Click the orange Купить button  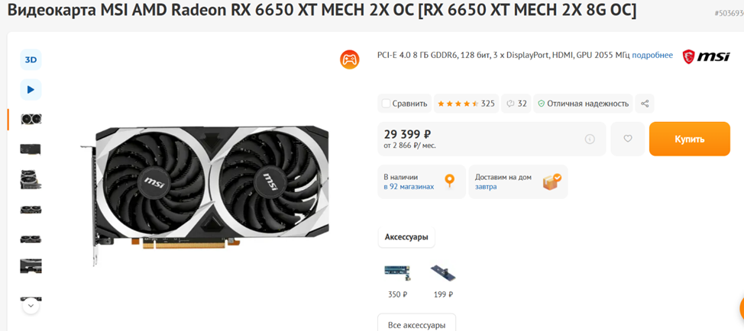coord(690,139)
